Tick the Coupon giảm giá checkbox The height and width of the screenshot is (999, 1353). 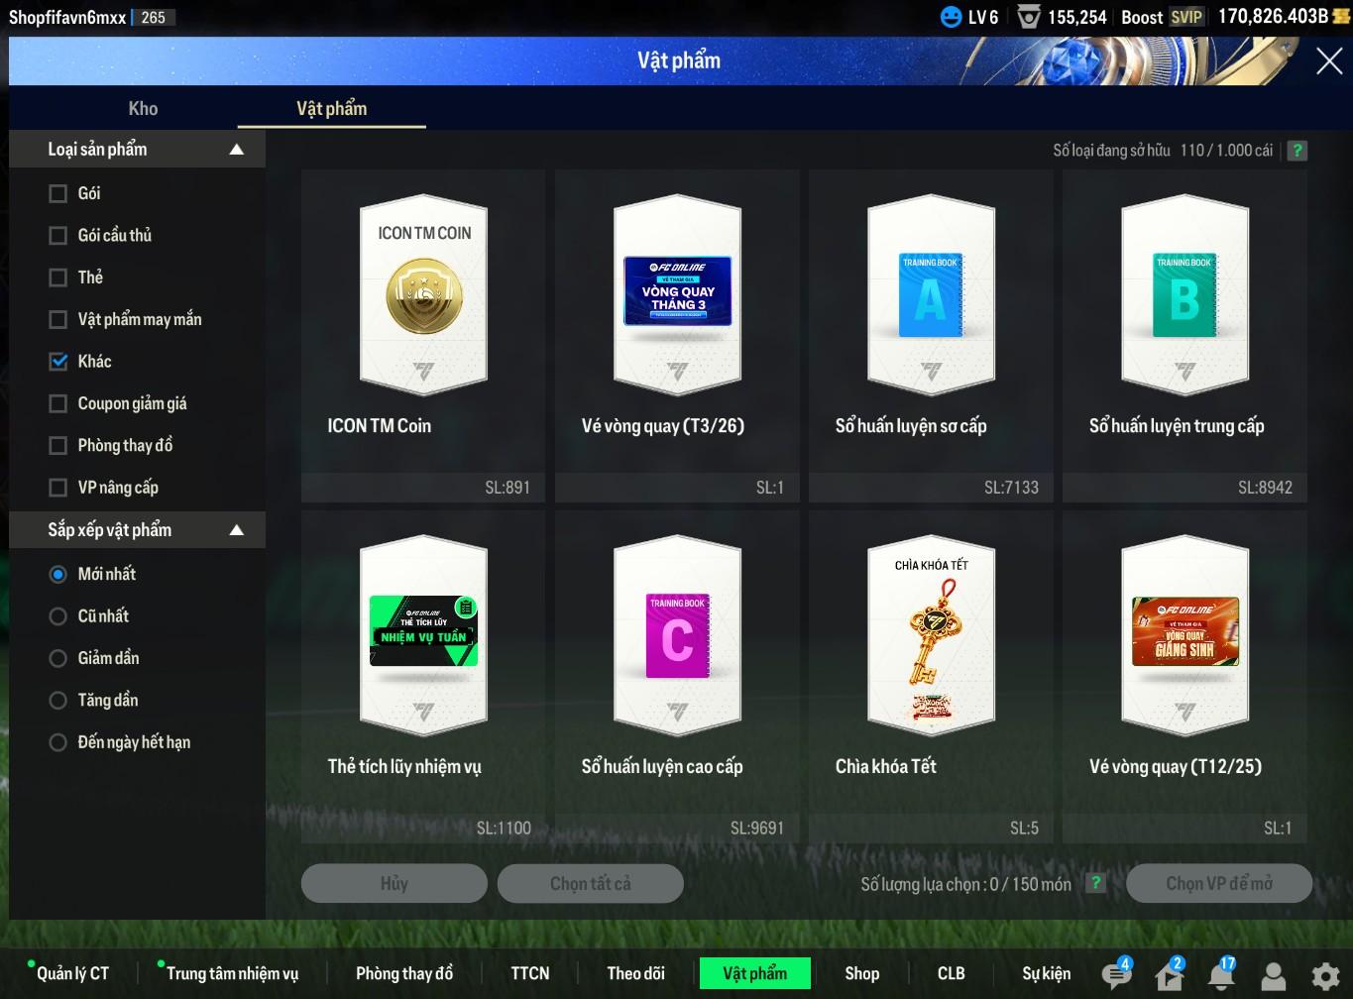coord(58,403)
